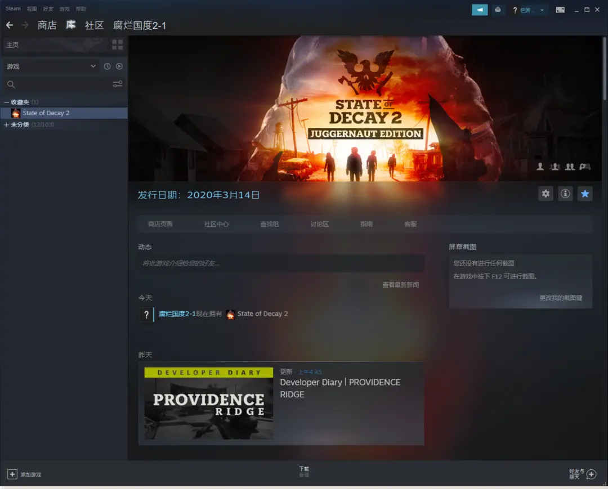Image resolution: width=608 pixels, height=489 pixels.
Task: Open the 游戏 games menu
Action: 64,9
